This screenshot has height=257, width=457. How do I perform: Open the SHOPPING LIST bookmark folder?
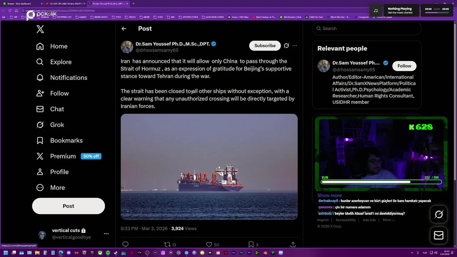point(62,17)
